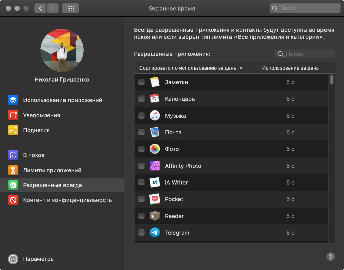344x270 pixels.
Task: Click the yellow Pickups icon
Action: tap(13, 130)
